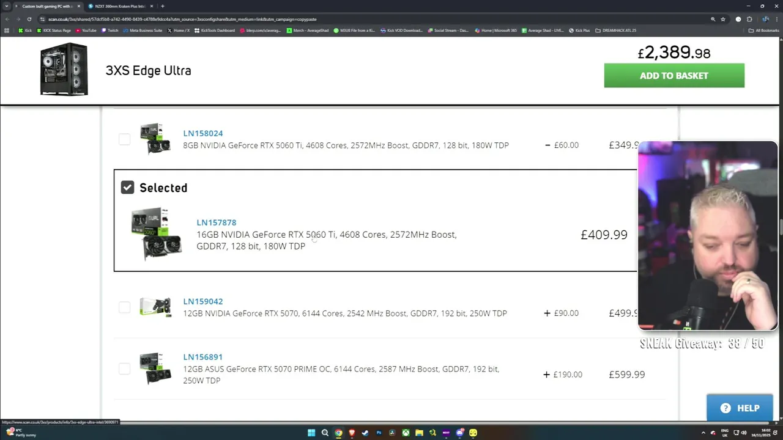The width and height of the screenshot is (783, 440).
Task: Open Kick VOD Download bookmark
Action: [401, 30]
